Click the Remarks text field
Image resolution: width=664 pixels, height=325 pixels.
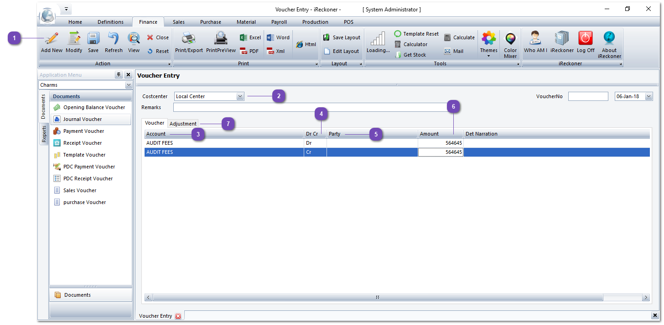point(310,107)
